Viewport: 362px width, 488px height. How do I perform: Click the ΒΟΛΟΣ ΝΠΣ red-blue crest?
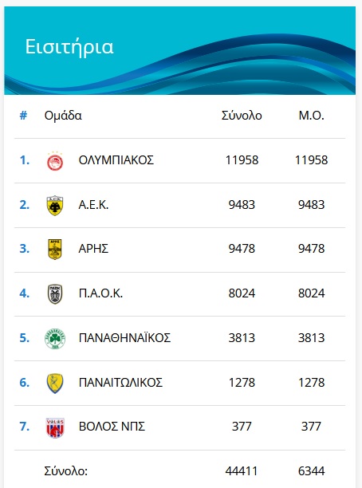[x=55, y=427]
